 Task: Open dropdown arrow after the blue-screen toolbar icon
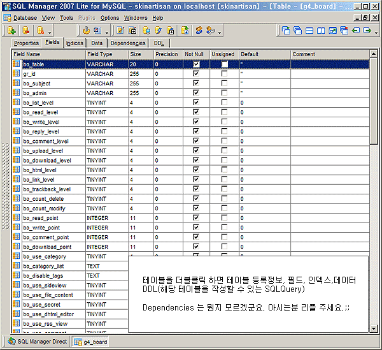point(107,33)
